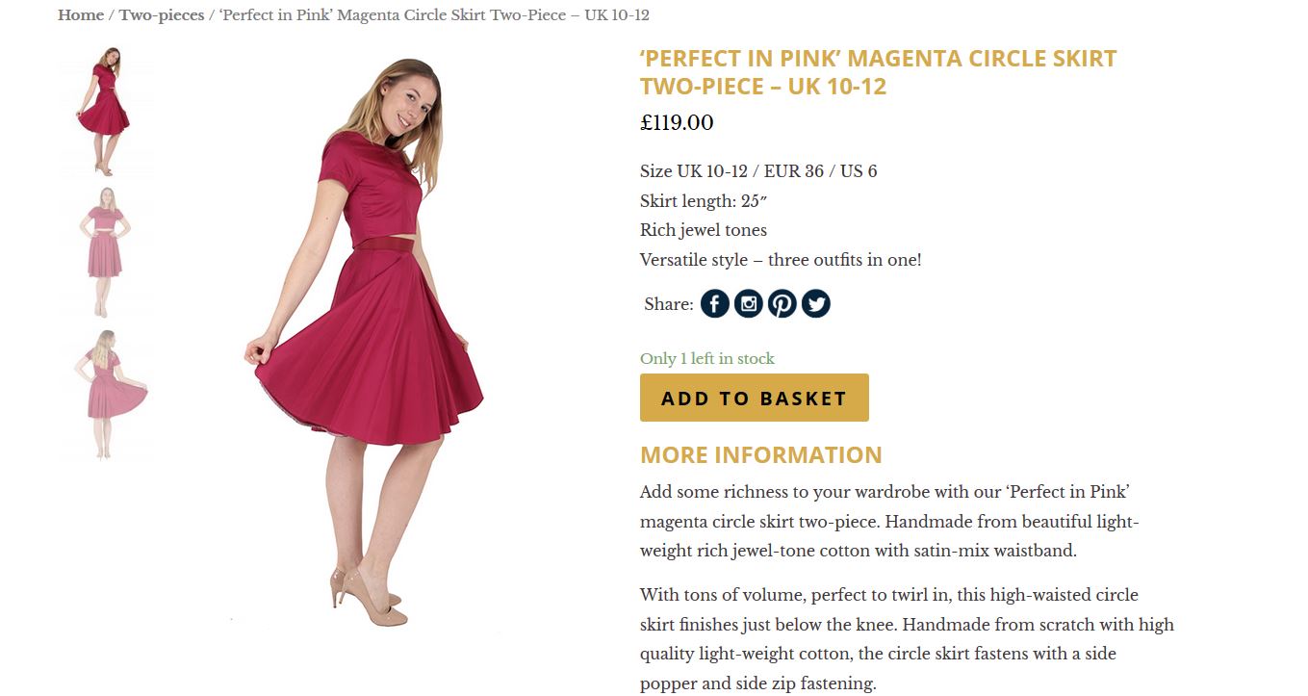Screen dimensions: 1308x696
Task: Select the first thumbnail with side pose
Action: coord(104,111)
